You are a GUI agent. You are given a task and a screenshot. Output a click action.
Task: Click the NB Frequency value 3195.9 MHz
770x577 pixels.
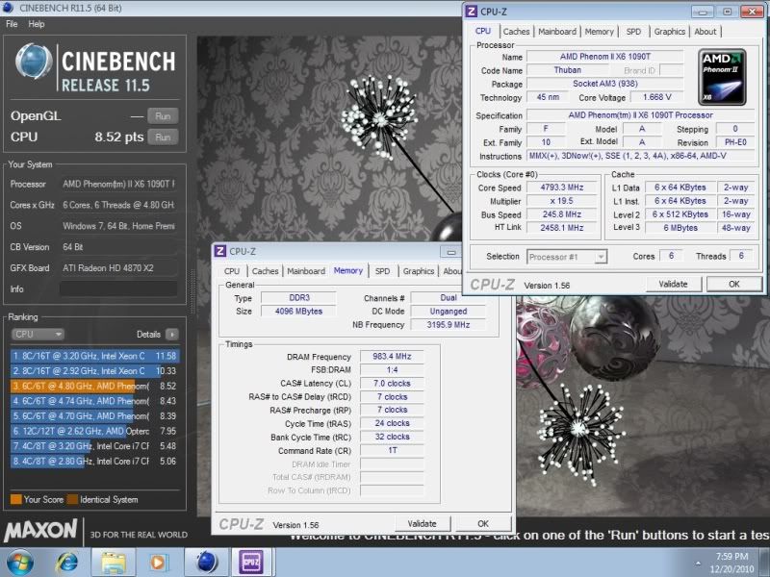tap(449, 325)
